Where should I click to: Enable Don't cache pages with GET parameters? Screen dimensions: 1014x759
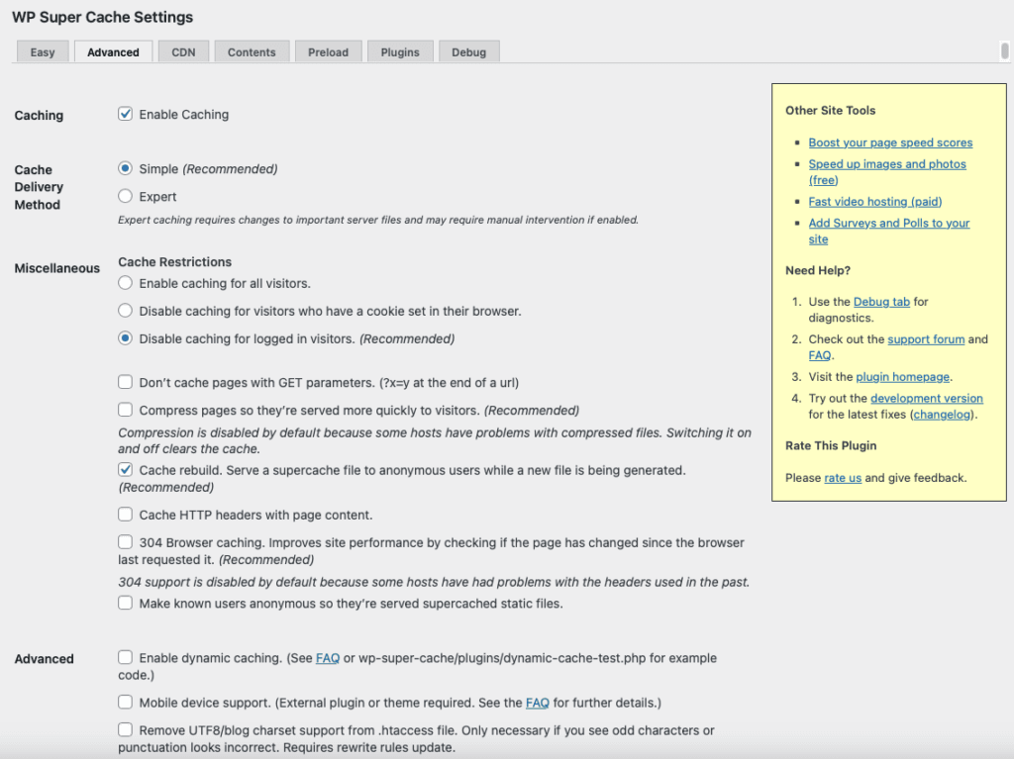[126, 383]
